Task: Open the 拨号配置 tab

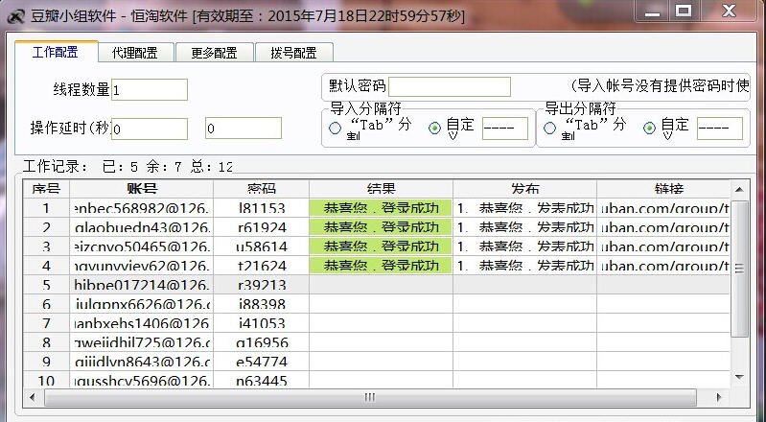Action: 294,53
